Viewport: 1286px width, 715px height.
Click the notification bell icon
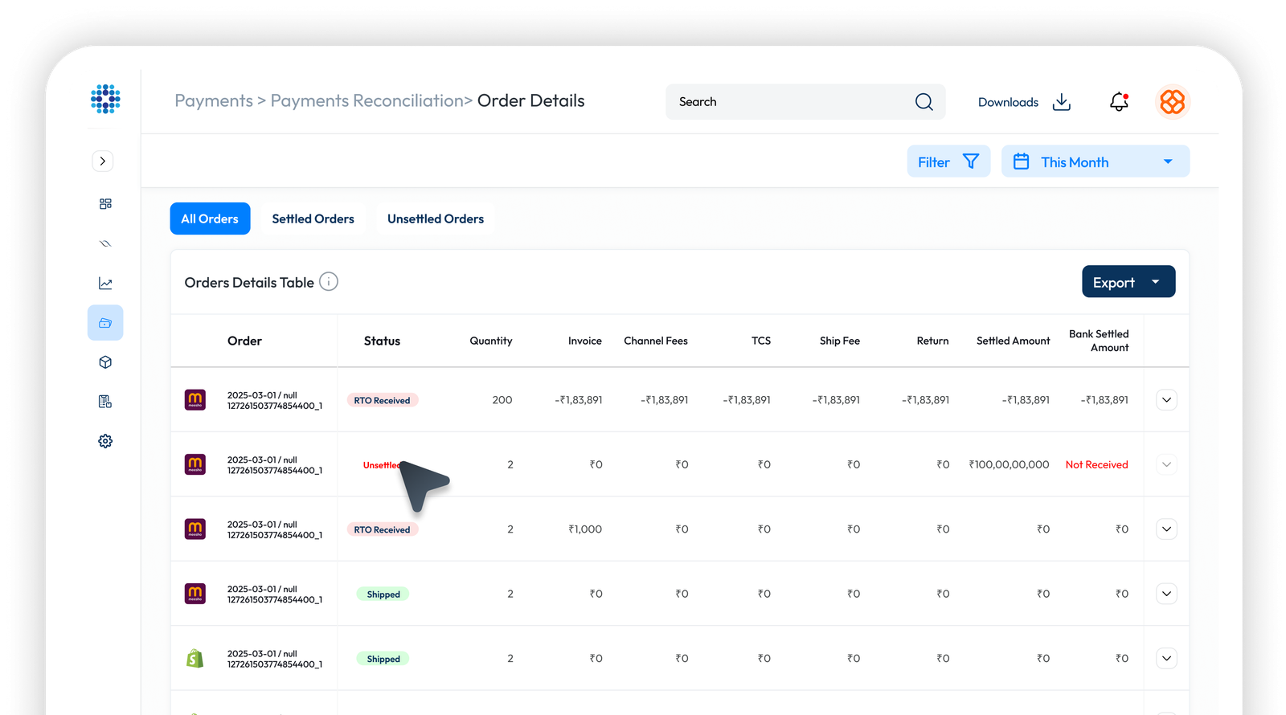(x=1119, y=102)
